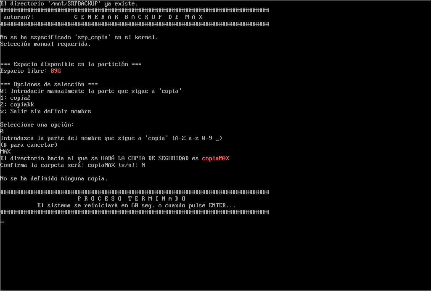Viewport: 431px width, 291px height.
Task: Click the 'GENERAR BACKUP DE MAX' header title
Action: click(x=138, y=17)
